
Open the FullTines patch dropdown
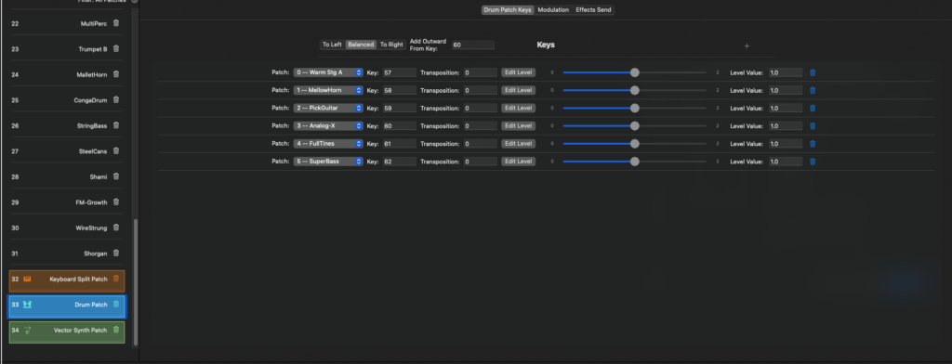[328, 144]
